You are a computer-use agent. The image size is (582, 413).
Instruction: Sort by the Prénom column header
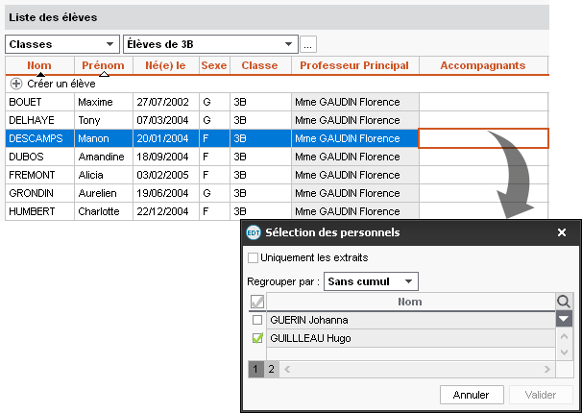(x=103, y=65)
